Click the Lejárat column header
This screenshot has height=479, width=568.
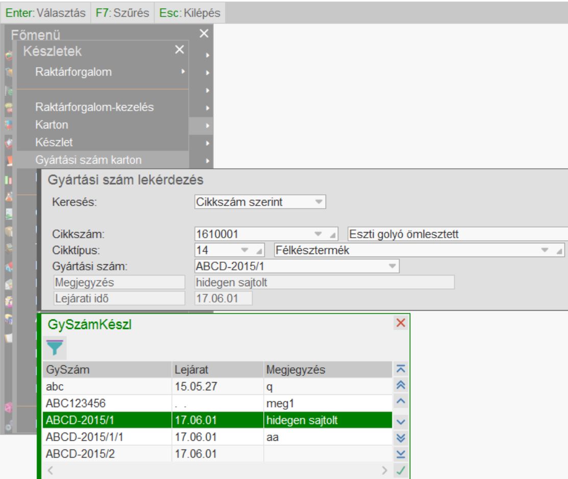click(217, 370)
